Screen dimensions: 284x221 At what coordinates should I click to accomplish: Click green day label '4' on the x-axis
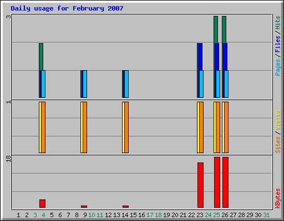click(x=43, y=215)
